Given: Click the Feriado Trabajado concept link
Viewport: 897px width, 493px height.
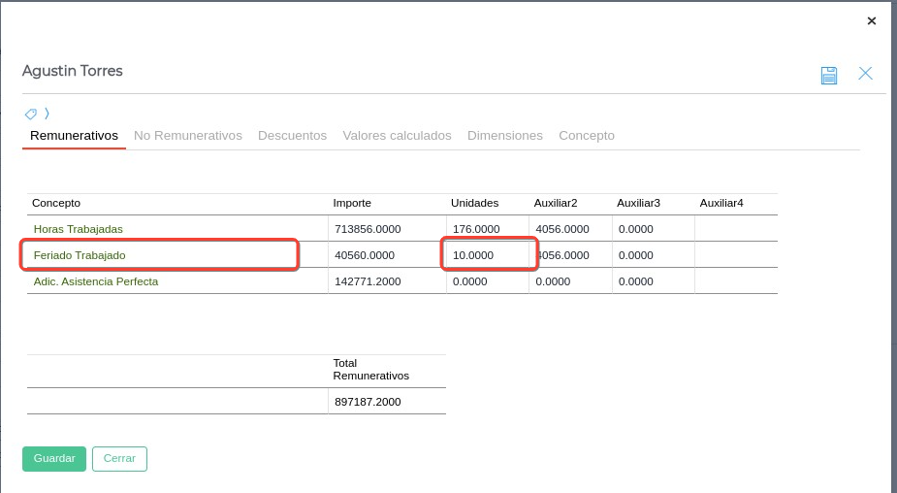Looking at the screenshot, I should (80, 255).
